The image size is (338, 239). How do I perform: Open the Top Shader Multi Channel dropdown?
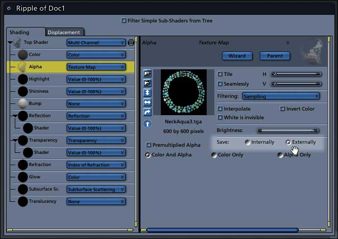pos(96,43)
